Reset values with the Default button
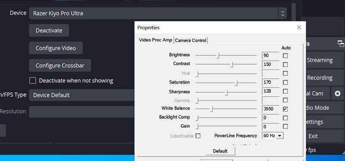 coord(220,151)
